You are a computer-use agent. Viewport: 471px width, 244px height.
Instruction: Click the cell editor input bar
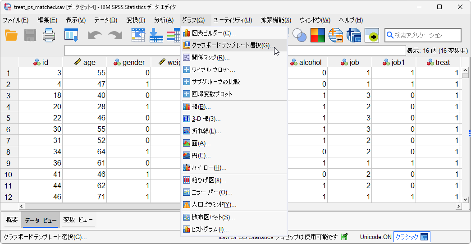(x=234, y=51)
